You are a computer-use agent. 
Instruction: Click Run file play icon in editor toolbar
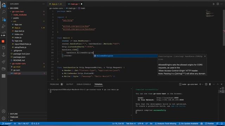(214, 4)
